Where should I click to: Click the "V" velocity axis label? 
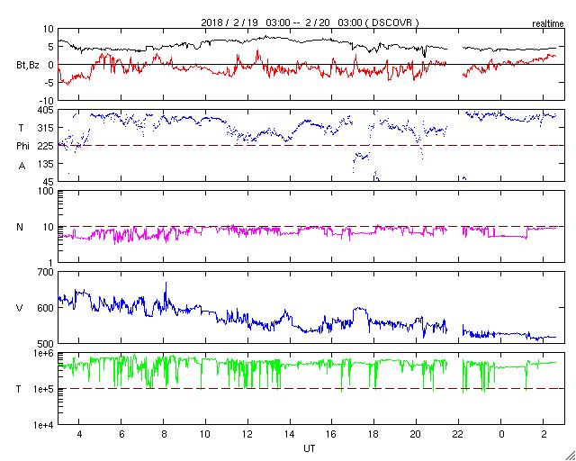(20, 308)
